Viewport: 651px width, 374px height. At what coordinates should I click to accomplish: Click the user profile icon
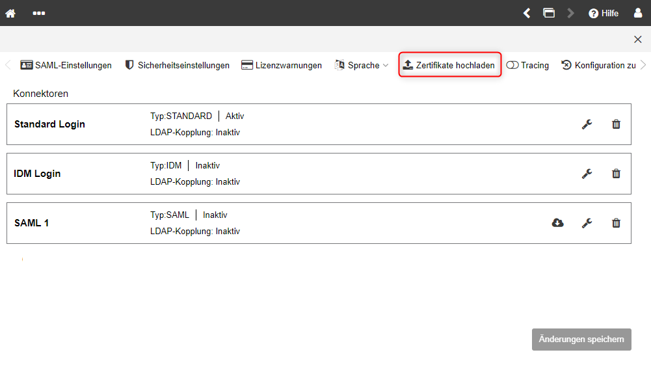[638, 13]
